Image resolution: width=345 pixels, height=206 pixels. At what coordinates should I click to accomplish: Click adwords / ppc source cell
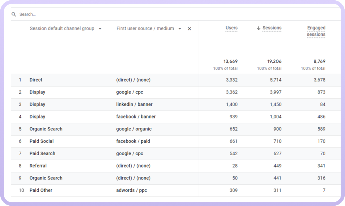coord(131,190)
